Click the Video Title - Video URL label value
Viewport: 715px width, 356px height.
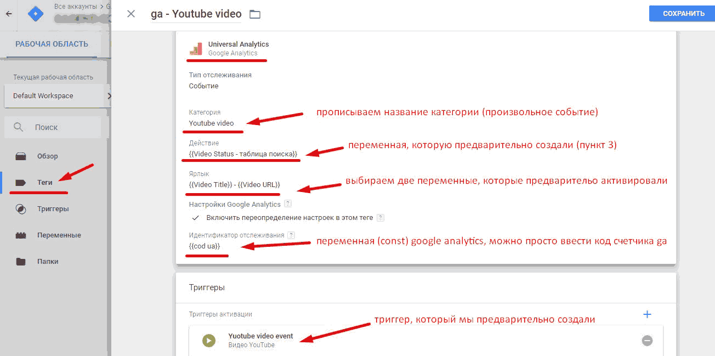(x=235, y=185)
